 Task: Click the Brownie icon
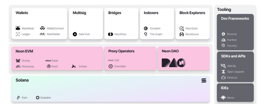click(x=223, y=34)
